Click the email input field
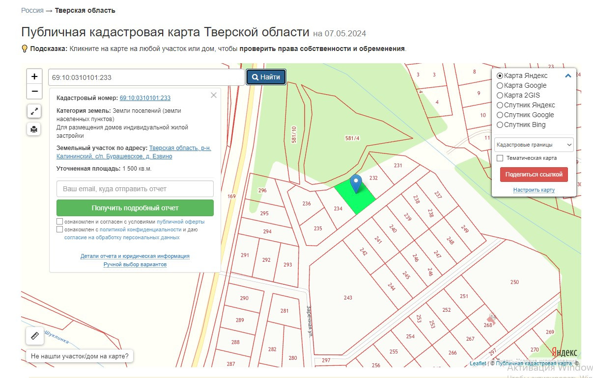This screenshot has width=593, height=378. point(135,189)
